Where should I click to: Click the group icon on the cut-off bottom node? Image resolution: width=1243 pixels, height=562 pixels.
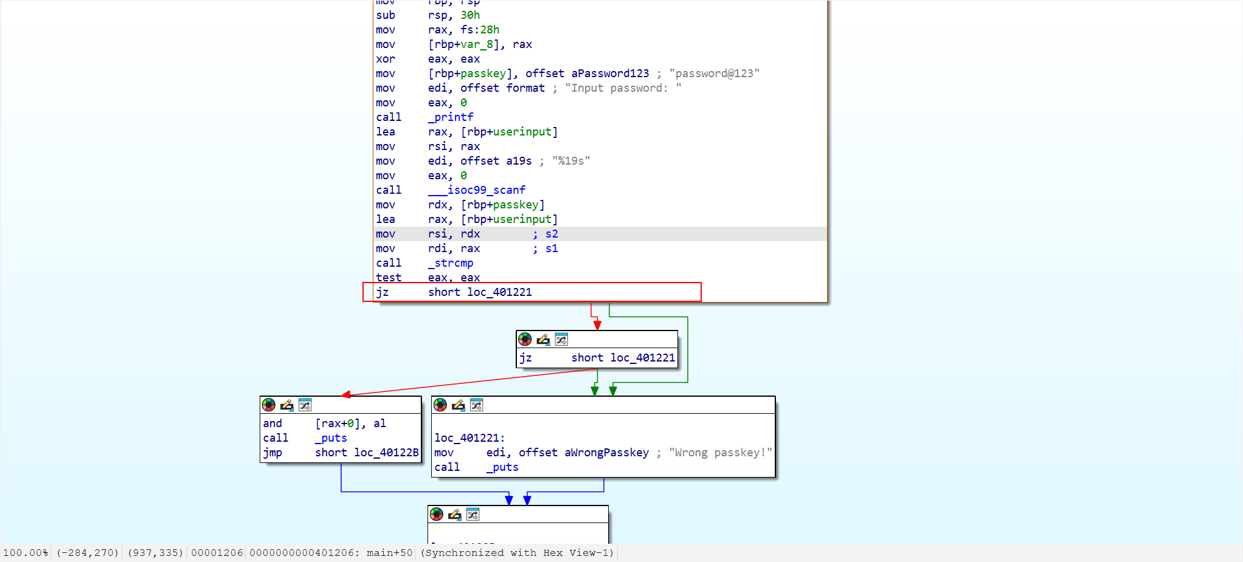(473, 514)
